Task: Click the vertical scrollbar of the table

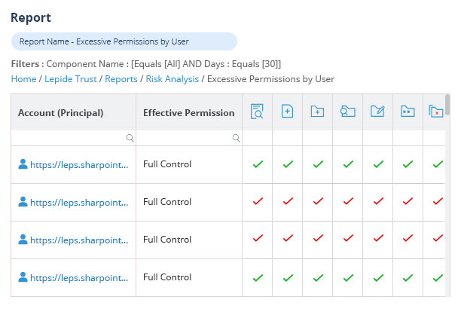Action: point(447,104)
